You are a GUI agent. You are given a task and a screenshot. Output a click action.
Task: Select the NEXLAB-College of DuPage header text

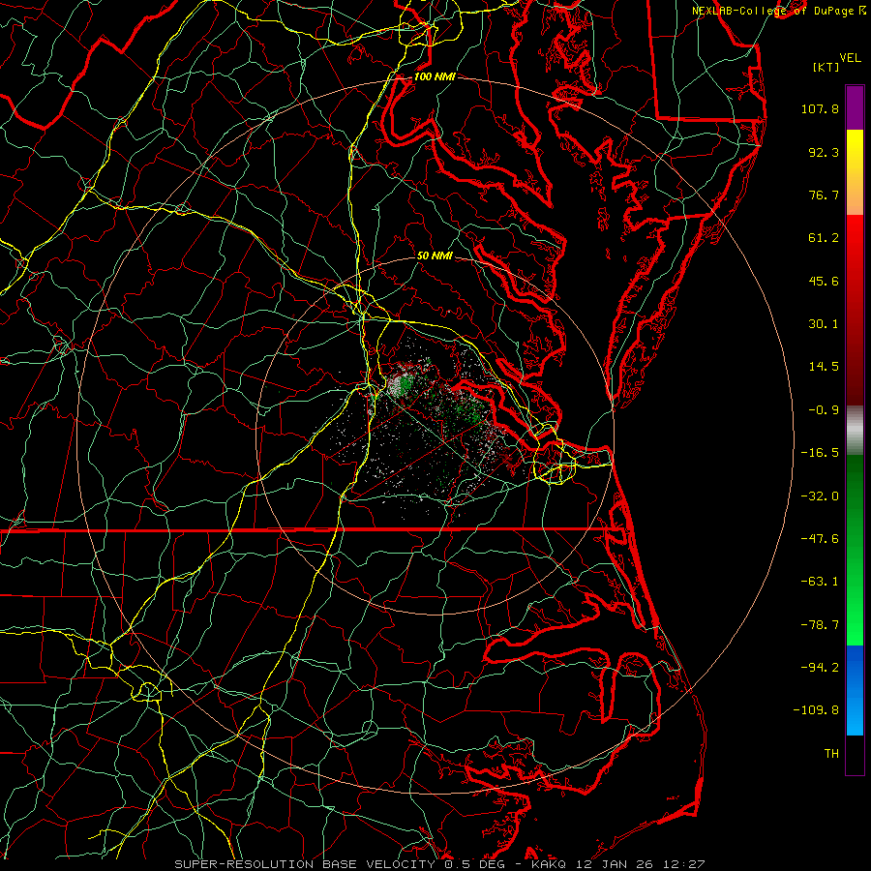[x=775, y=11]
